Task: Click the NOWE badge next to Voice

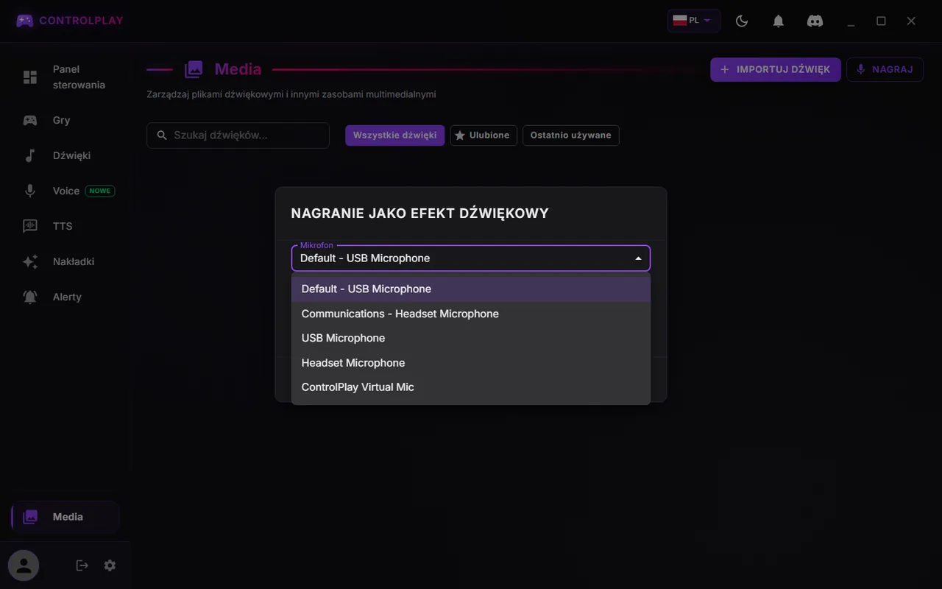Action: (x=100, y=191)
